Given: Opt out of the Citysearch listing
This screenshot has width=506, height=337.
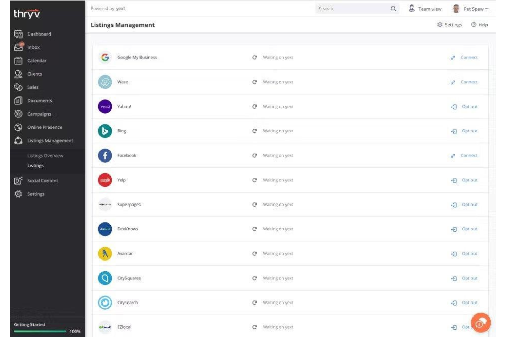Looking at the screenshot, I should click(464, 303).
